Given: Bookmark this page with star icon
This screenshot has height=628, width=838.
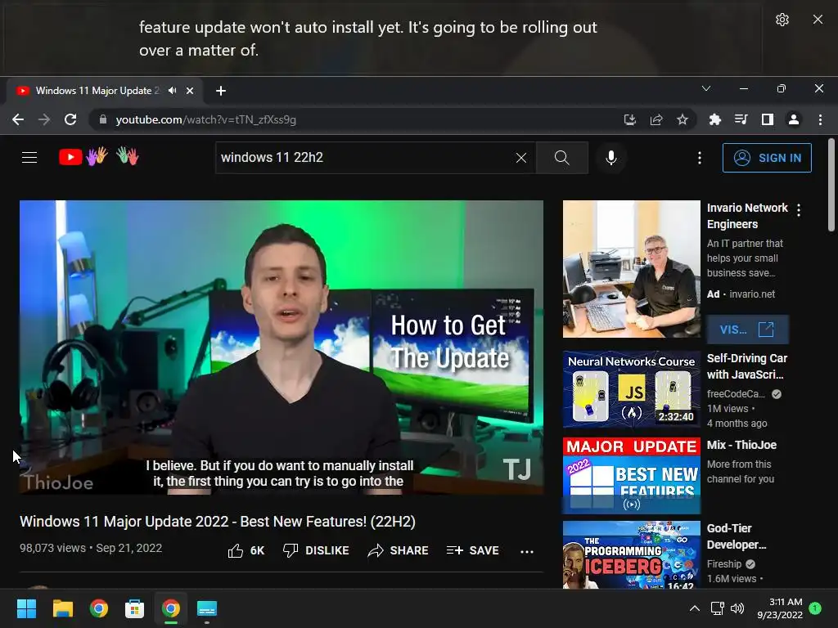Looking at the screenshot, I should click(x=683, y=119).
